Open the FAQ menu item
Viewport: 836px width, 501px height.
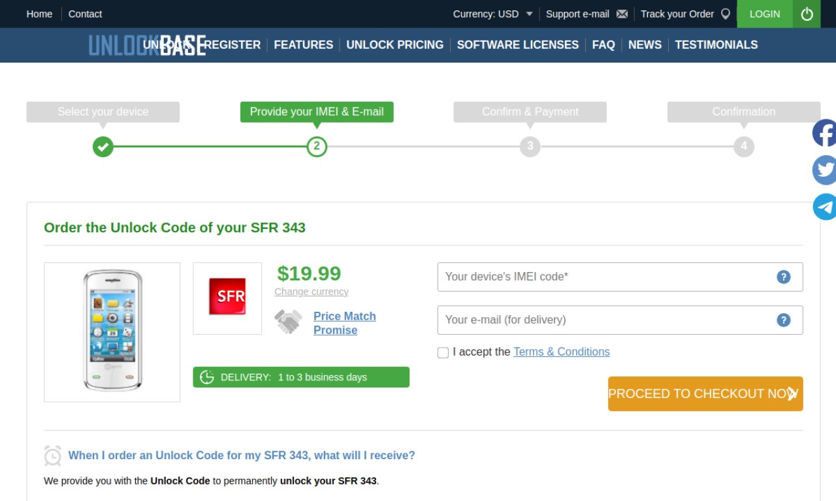pyautogui.click(x=603, y=45)
